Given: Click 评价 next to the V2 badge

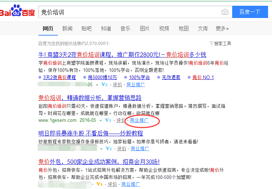Looking at the screenshot, I should [x=117, y=84].
